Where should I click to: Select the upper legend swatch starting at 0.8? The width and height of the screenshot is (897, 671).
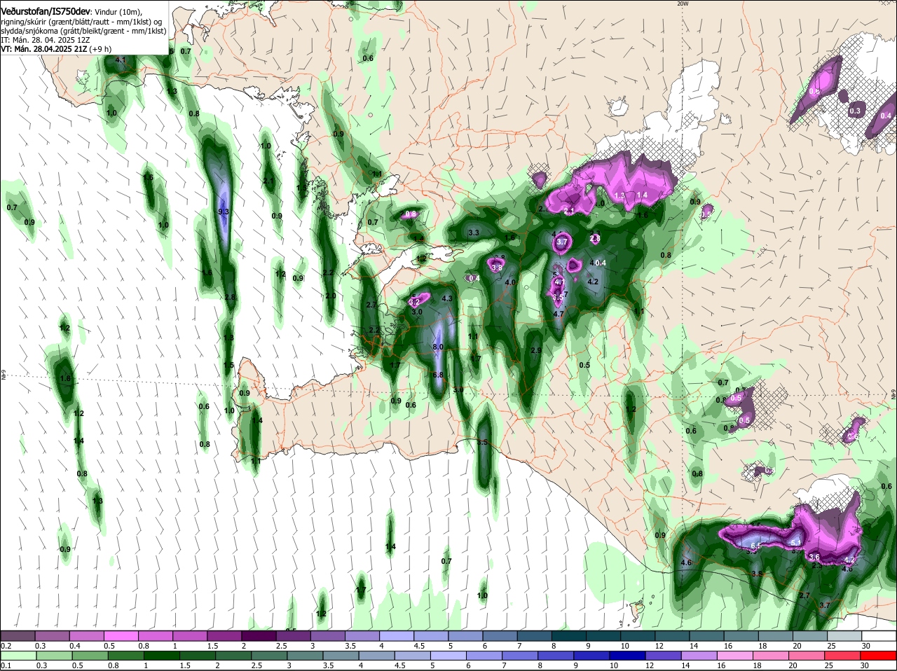pos(156,636)
